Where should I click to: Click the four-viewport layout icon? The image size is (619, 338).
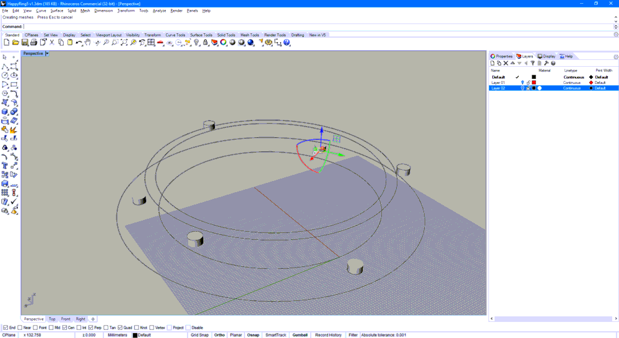tap(151, 43)
